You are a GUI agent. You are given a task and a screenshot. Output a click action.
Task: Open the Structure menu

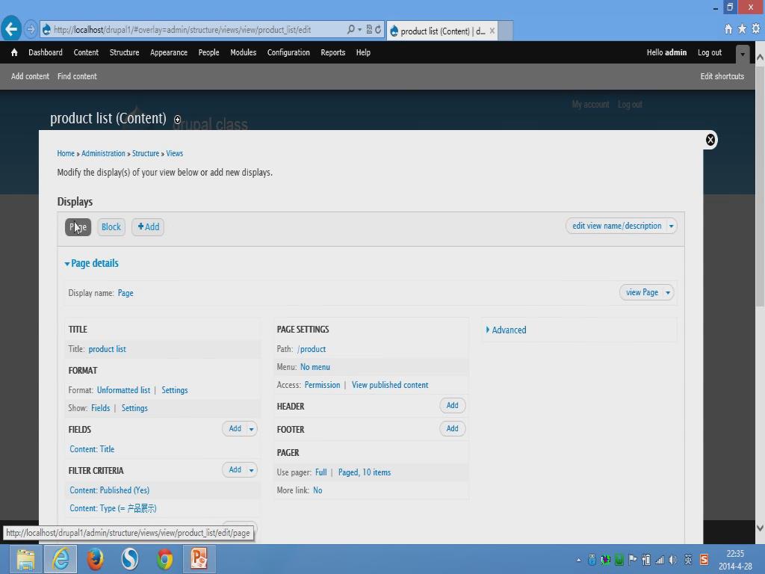coord(125,52)
